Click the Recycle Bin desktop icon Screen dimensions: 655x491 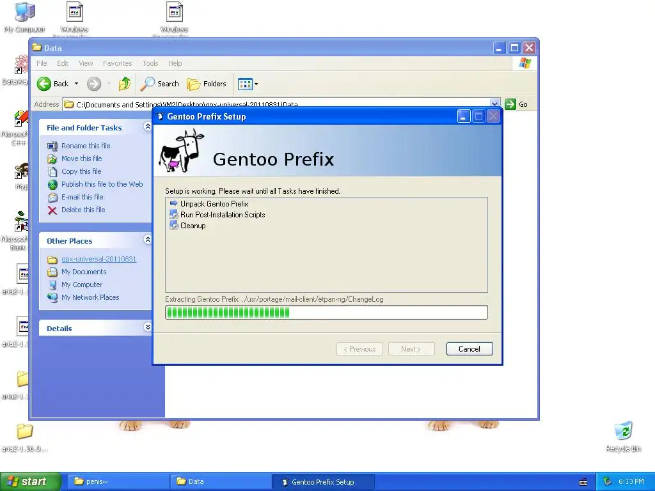(623, 436)
